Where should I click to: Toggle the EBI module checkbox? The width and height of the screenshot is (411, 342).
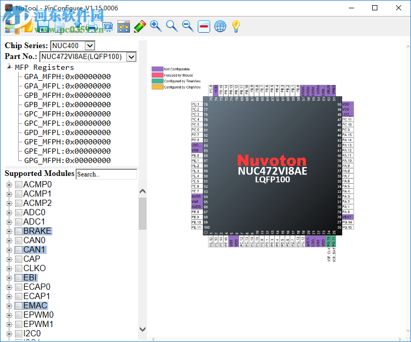pos(18,278)
